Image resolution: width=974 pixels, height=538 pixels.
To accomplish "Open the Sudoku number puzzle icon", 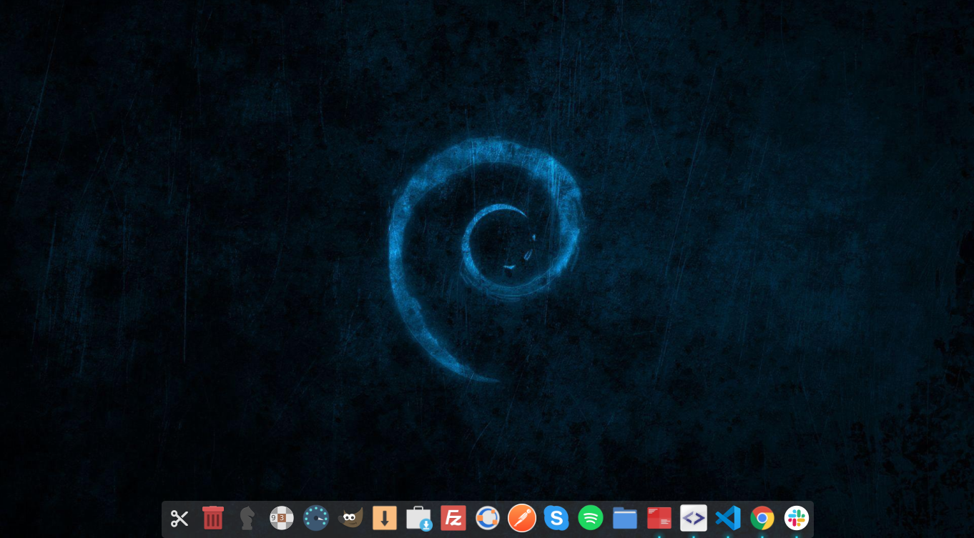I will 282,518.
